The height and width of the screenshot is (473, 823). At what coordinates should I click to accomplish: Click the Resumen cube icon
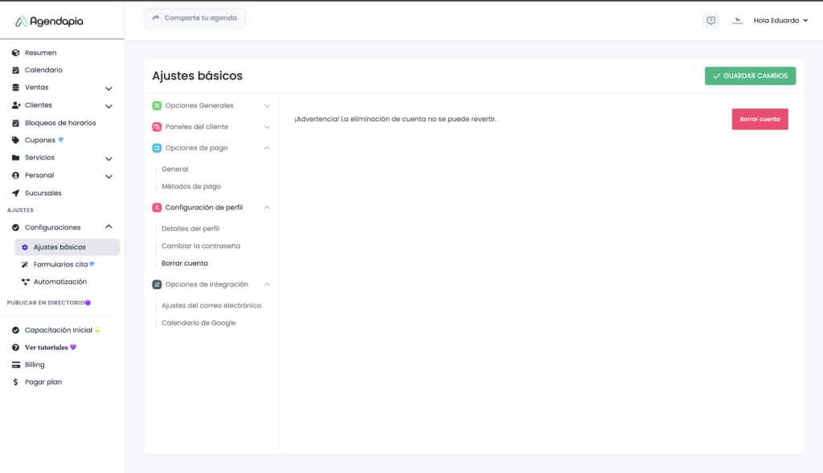pos(16,53)
